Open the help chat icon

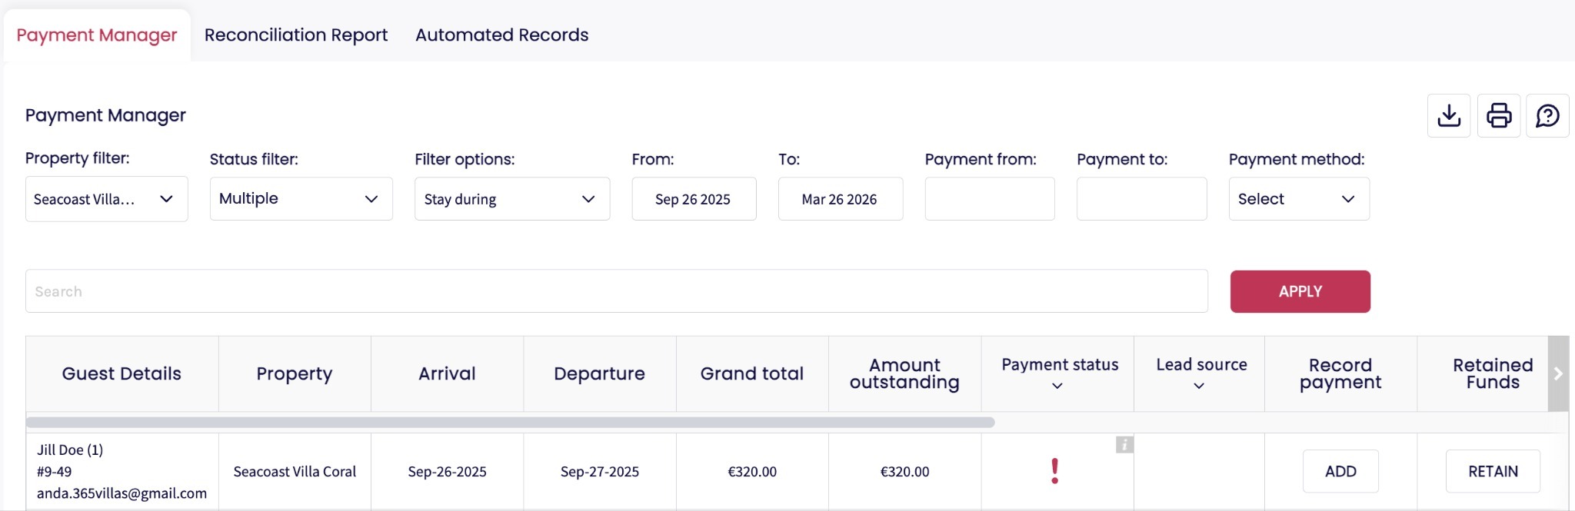point(1547,116)
